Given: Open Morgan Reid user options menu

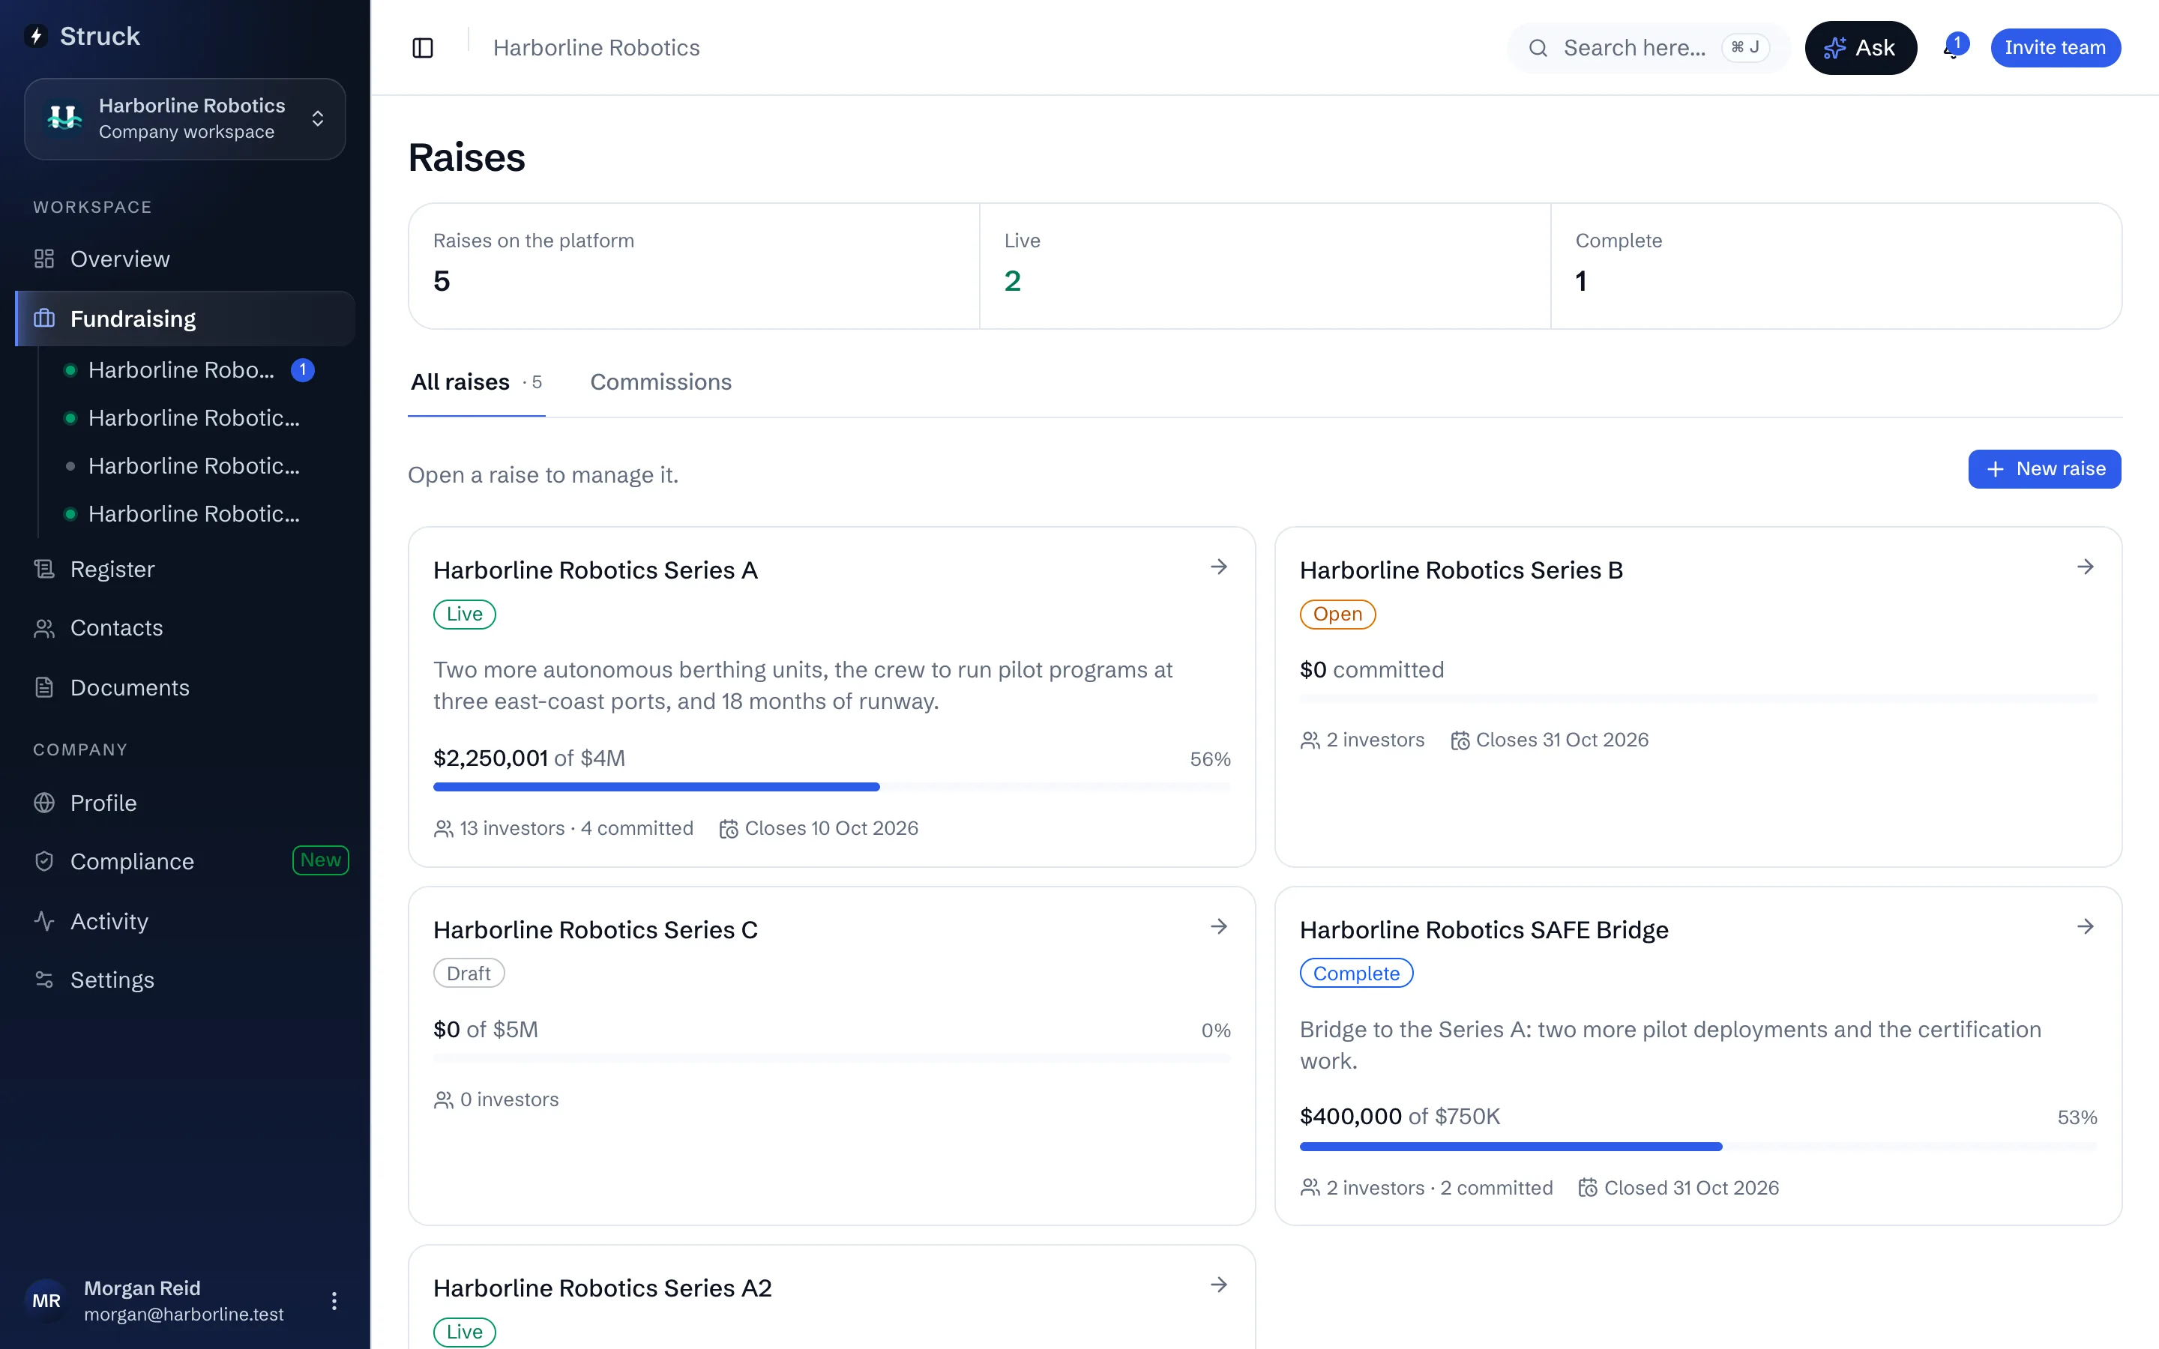Looking at the screenshot, I should point(334,1301).
